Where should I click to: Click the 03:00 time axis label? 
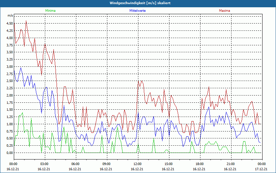[45, 164]
